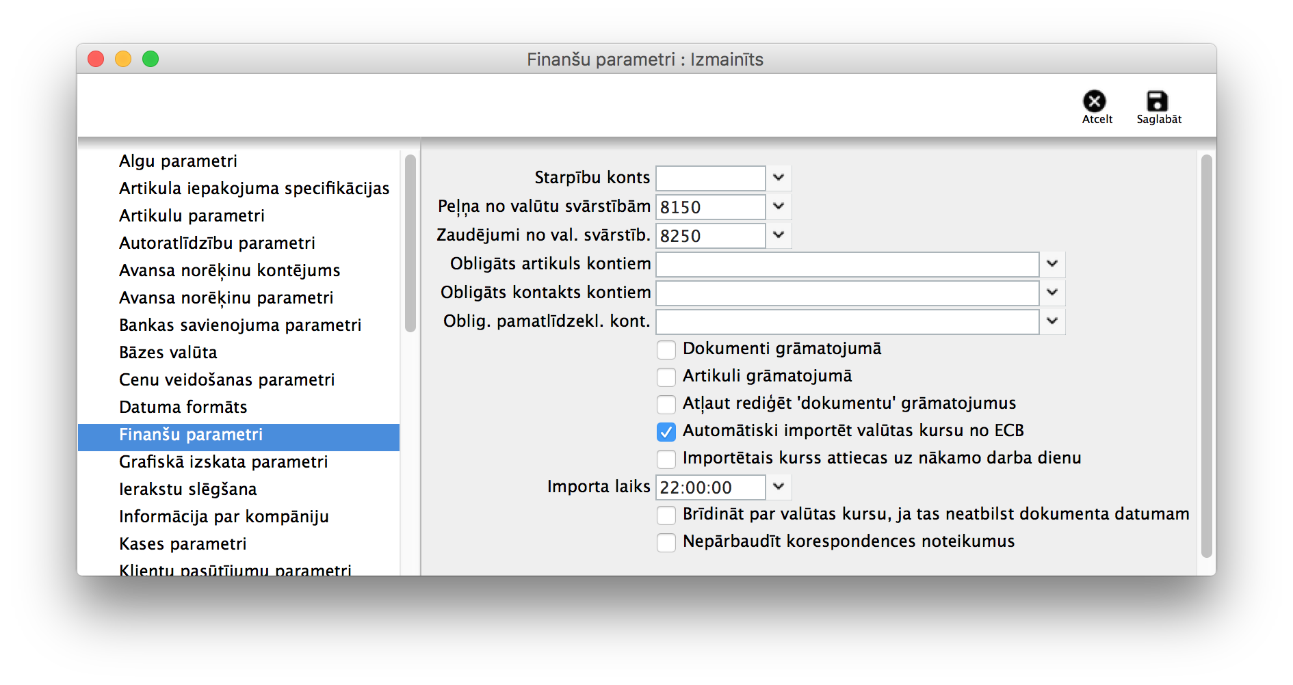Open the Obligāts artikuls kontiem dropdown

1052,264
